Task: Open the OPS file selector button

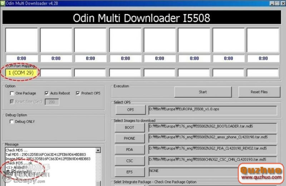Action: click(x=130, y=110)
